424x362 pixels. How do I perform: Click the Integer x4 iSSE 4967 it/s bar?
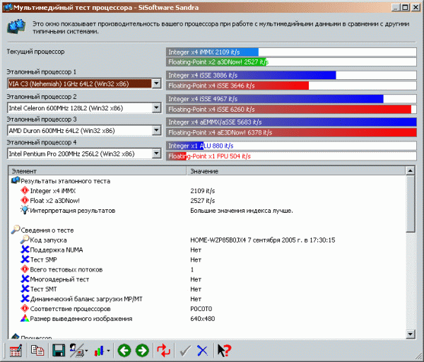(x=291, y=99)
